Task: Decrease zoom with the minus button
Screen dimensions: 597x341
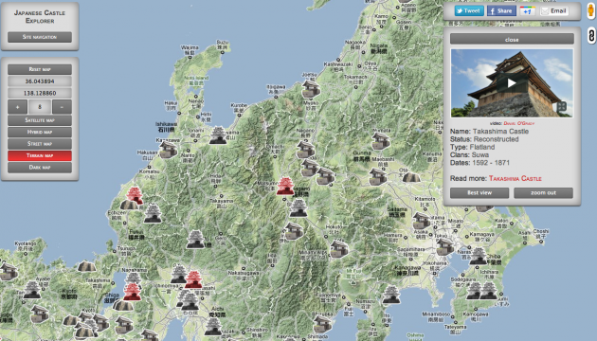Action: pos(62,107)
